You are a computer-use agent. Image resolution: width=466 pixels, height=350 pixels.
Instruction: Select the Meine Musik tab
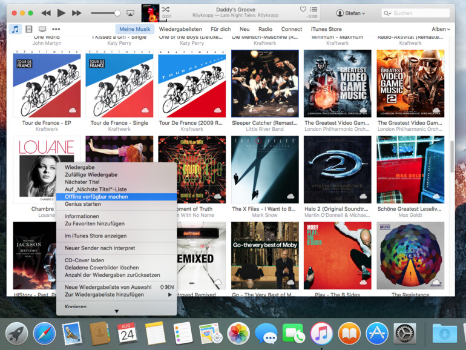point(134,29)
